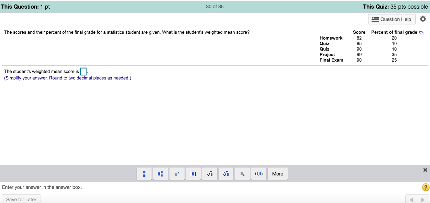Screen dimensions: 430x203
Task: Insert a subscript template
Action: [242, 174]
